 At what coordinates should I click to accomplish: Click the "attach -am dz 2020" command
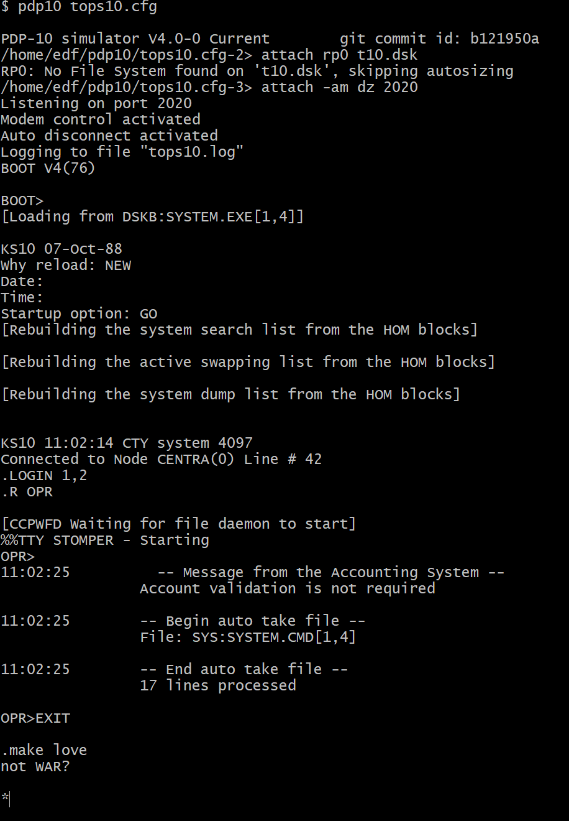click(x=339, y=88)
